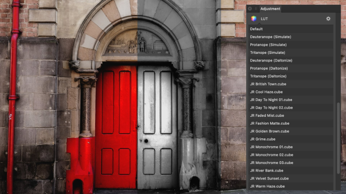Collapse panel with the pause-bar icon
The image size is (346, 194).
[x=256, y=9]
